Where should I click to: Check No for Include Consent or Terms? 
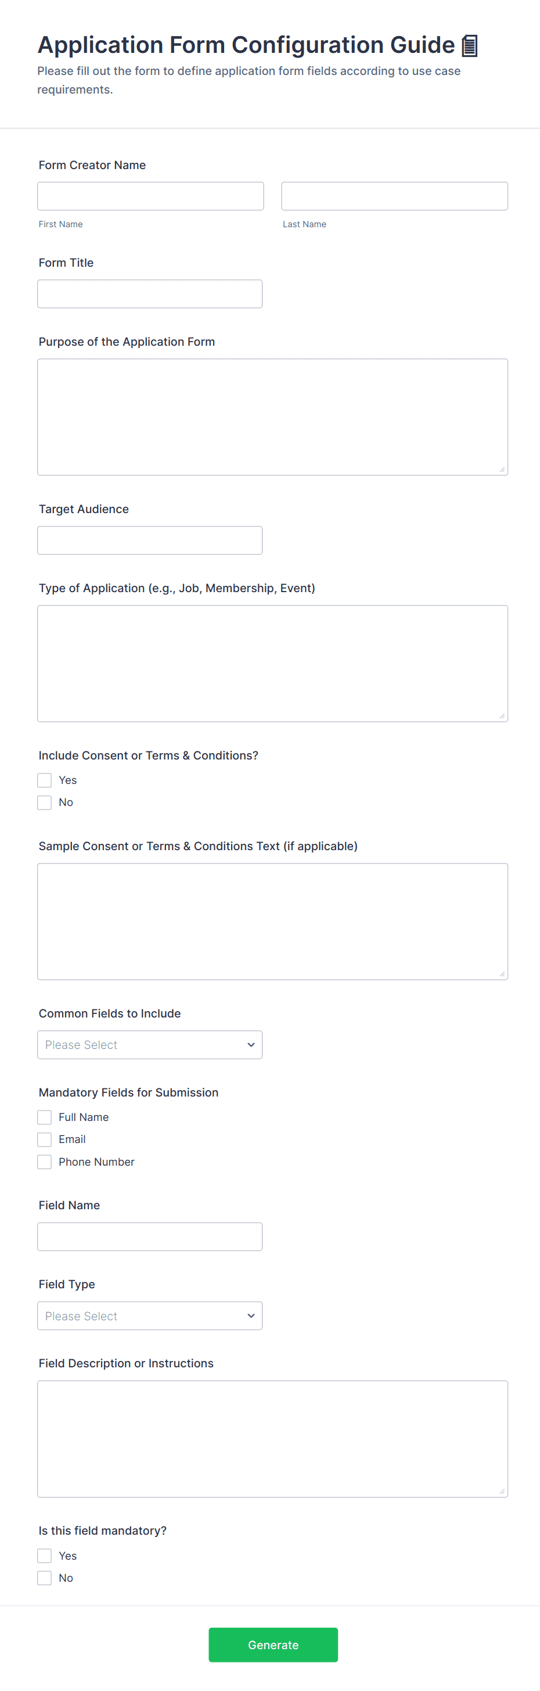coord(45,802)
